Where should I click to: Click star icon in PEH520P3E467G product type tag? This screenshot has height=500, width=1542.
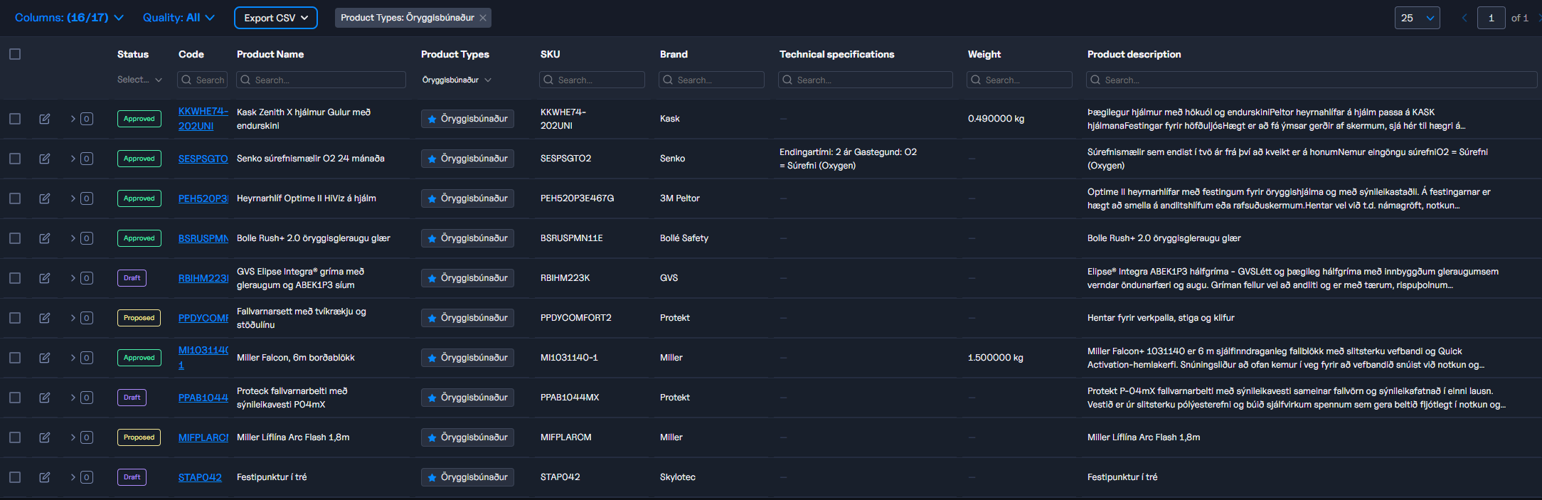[432, 198]
